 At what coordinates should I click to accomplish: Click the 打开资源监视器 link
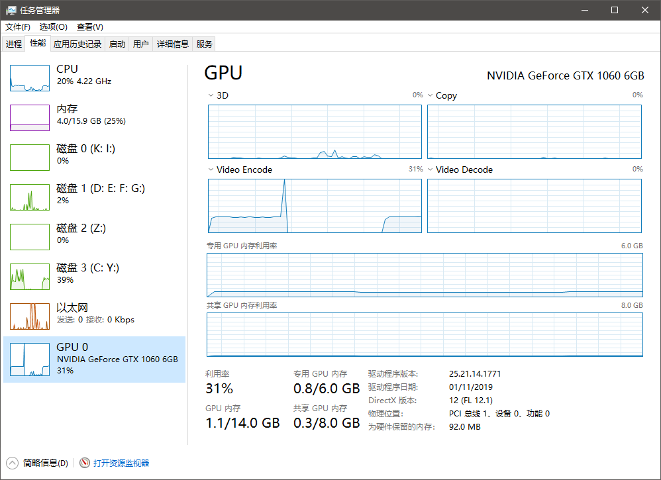[121, 463]
